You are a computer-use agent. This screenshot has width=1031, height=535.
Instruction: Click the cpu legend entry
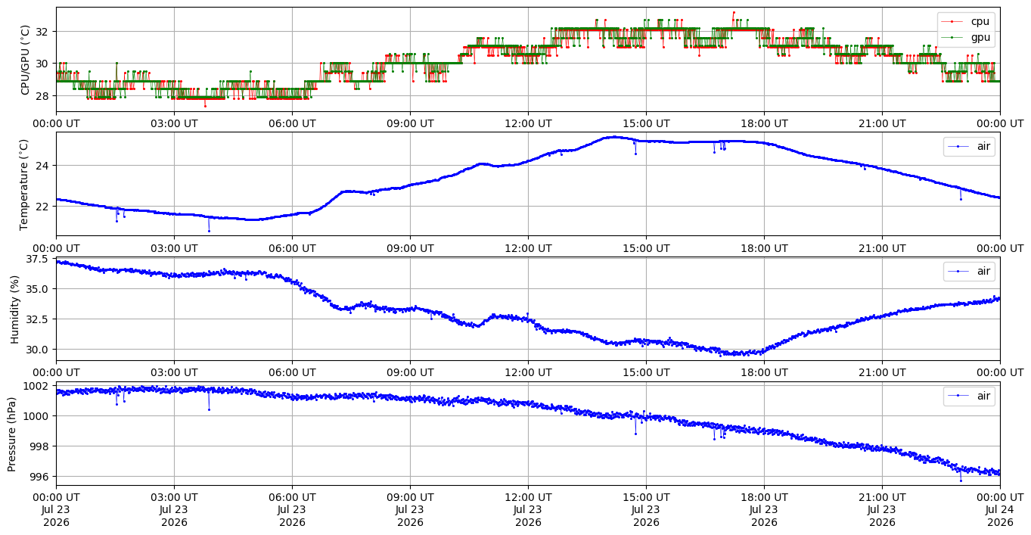(x=966, y=21)
